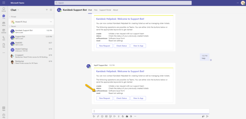Attach a file with paperclip icon
The height and width of the screenshot is (119, 246).
tap(98, 116)
